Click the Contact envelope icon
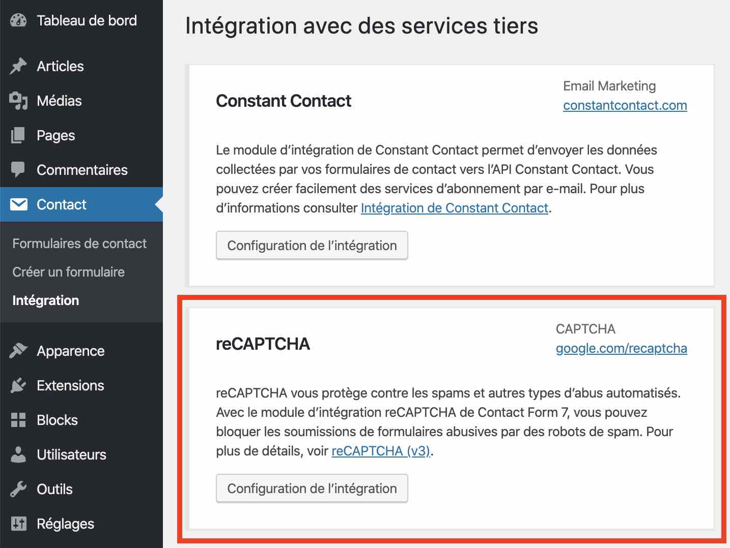 point(19,204)
